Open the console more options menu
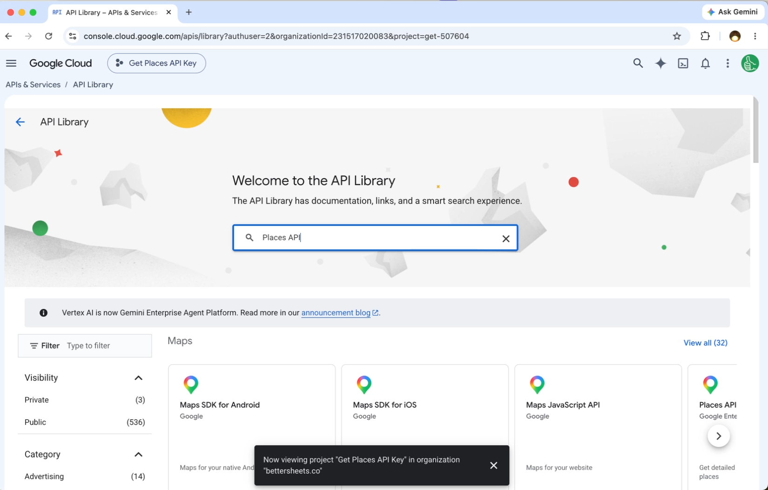 point(728,63)
